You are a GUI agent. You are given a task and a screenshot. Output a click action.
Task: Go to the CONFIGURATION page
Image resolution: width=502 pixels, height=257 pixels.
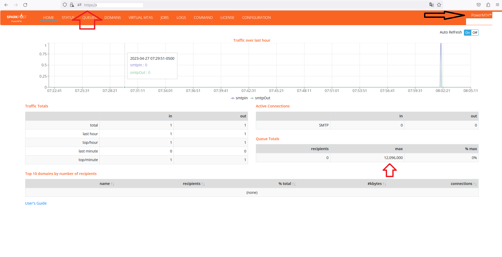(x=256, y=18)
